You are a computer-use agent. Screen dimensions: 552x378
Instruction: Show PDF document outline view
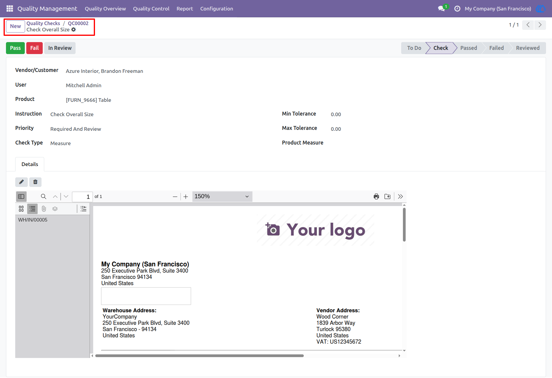[32, 209]
